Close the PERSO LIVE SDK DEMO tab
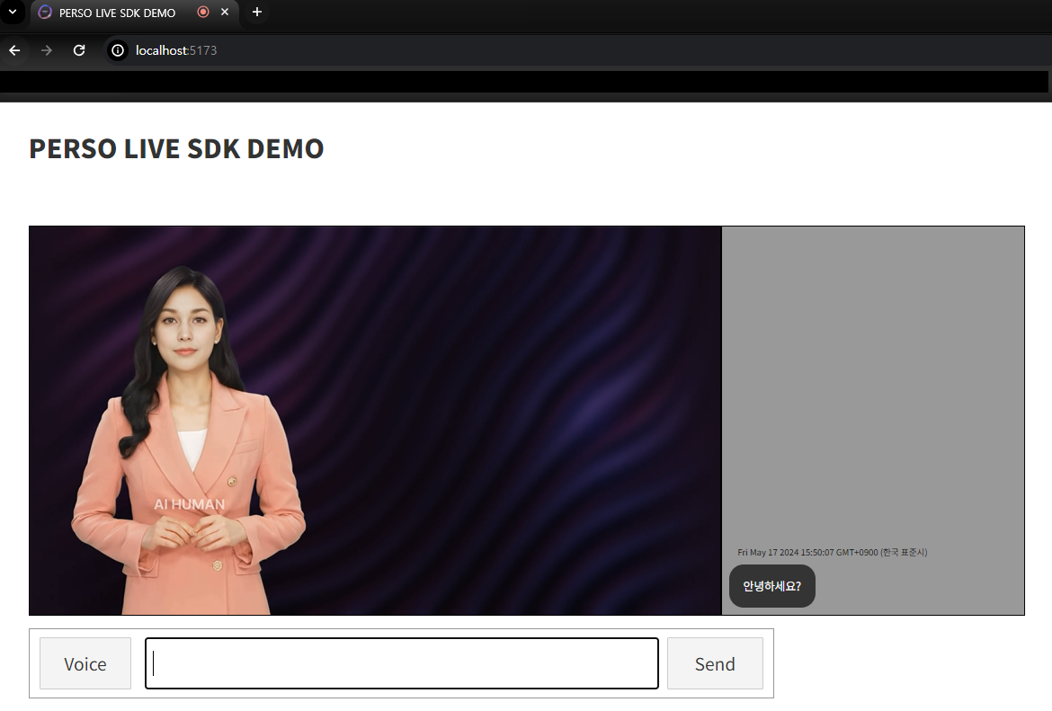 225,13
